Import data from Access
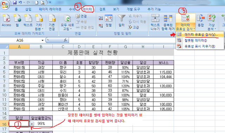 [x=6, y=20]
